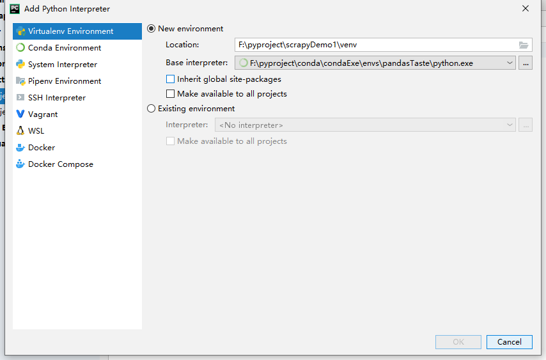This screenshot has height=360, width=546.
Task: Click the PyCharm logo in title bar
Action: (x=15, y=9)
